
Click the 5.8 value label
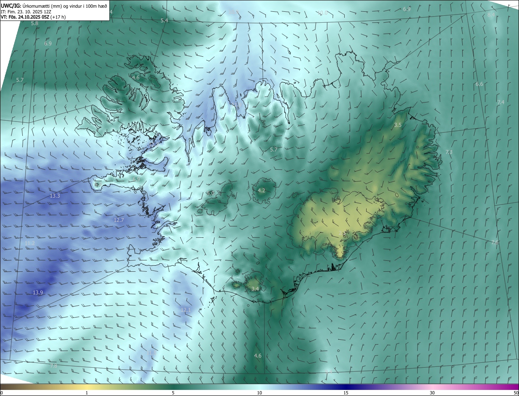34,23
